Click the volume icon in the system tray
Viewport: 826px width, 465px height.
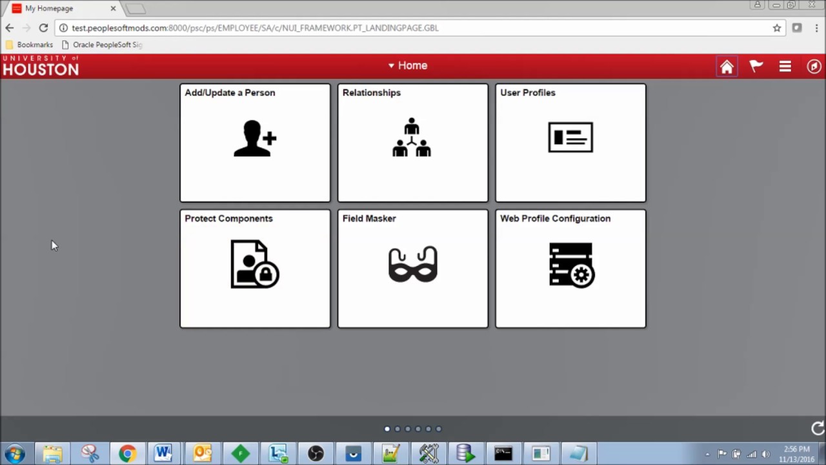pyautogui.click(x=766, y=454)
